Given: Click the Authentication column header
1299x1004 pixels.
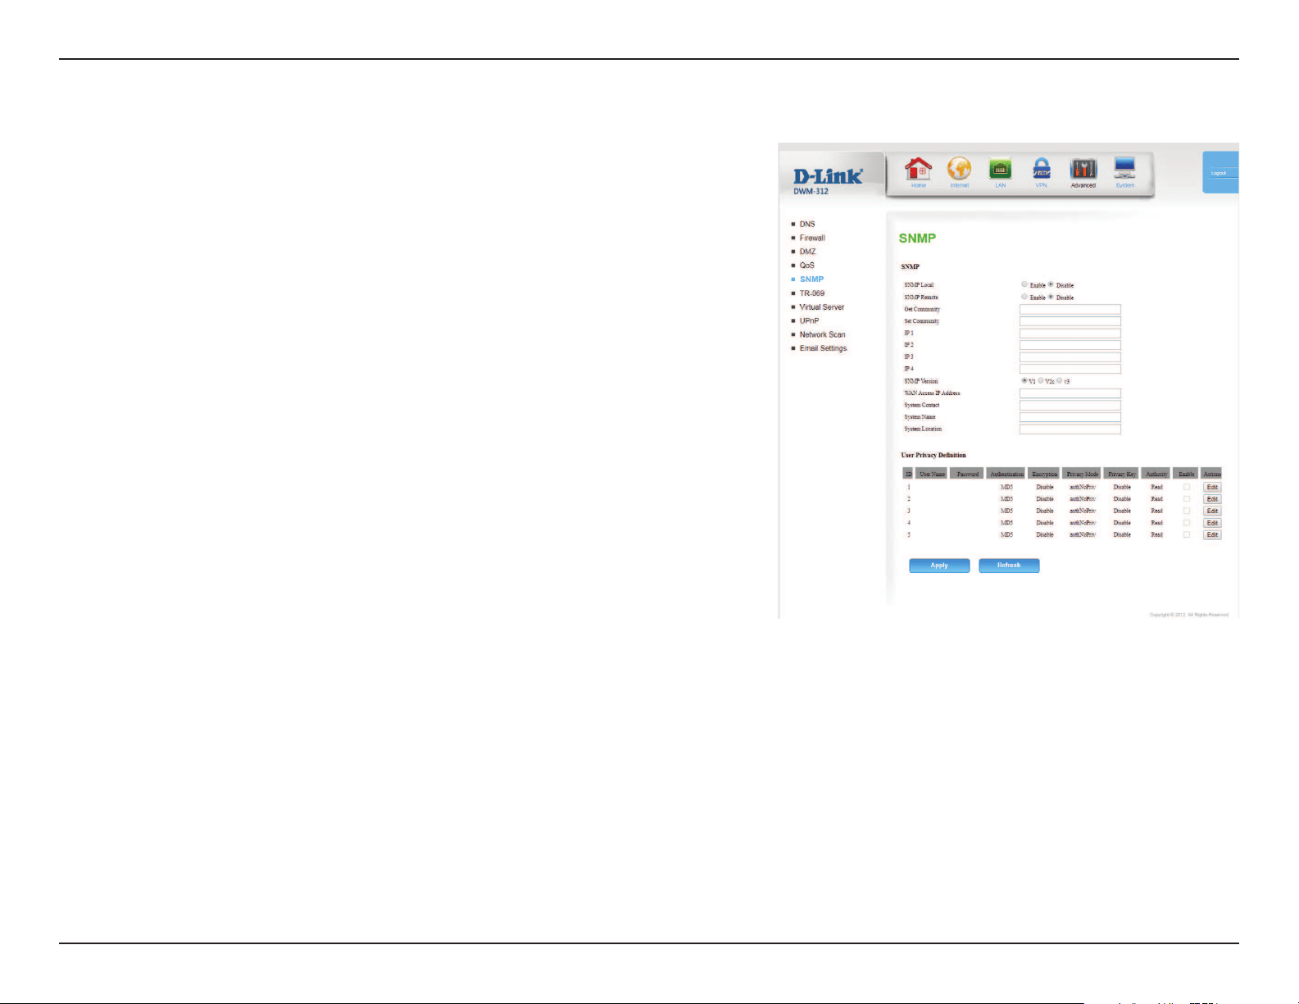Looking at the screenshot, I should pyautogui.click(x=1006, y=474).
